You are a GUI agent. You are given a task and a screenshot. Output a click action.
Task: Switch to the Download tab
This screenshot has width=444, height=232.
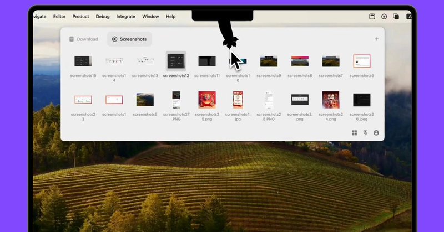click(84, 39)
